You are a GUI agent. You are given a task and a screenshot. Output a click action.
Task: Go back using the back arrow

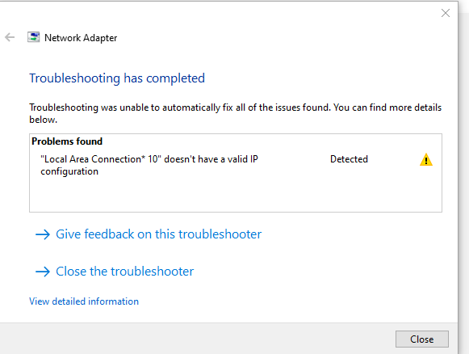click(10, 37)
